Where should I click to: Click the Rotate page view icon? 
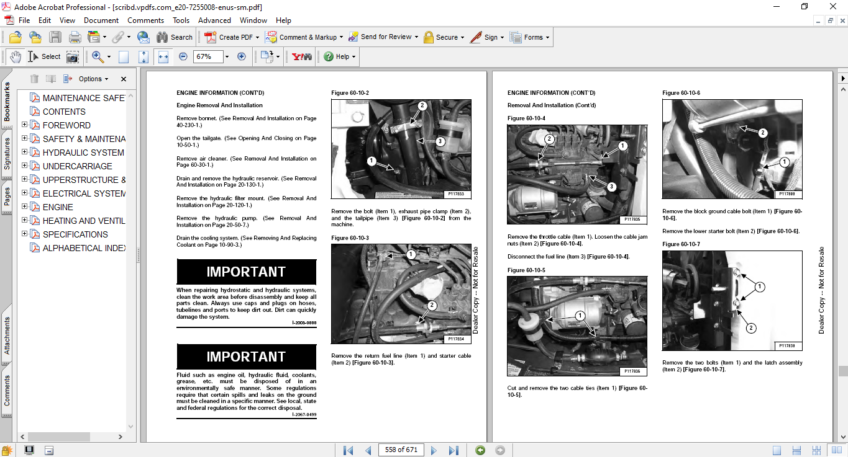click(x=267, y=56)
